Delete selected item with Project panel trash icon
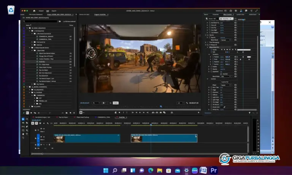 pyautogui.click(x=74, y=113)
